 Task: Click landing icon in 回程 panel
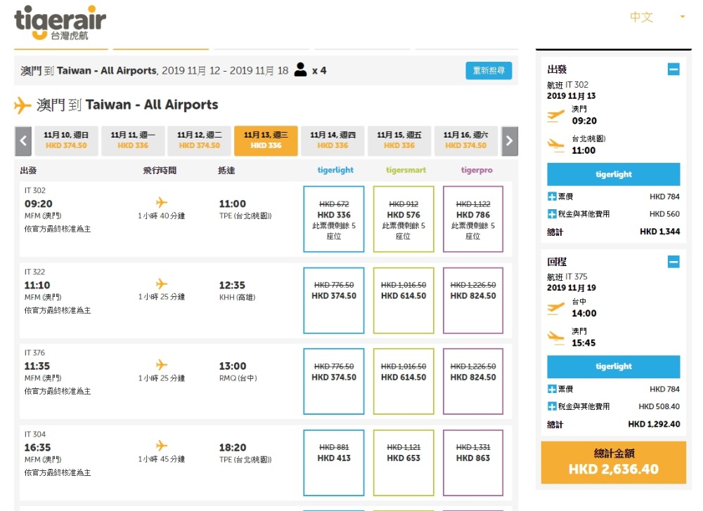pyautogui.click(x=556, y=337)
